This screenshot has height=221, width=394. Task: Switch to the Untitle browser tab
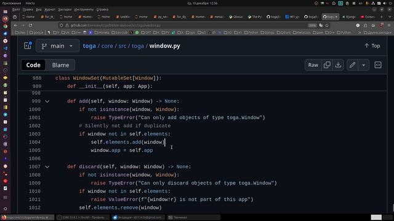[x=123, y=17]
